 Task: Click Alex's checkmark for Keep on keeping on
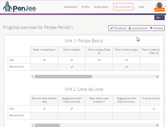(x=44, y=60)
